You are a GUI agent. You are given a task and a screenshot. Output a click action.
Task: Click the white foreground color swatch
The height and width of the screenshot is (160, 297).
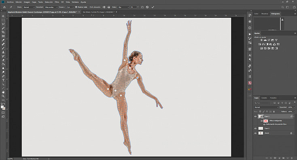pos(2,107)
